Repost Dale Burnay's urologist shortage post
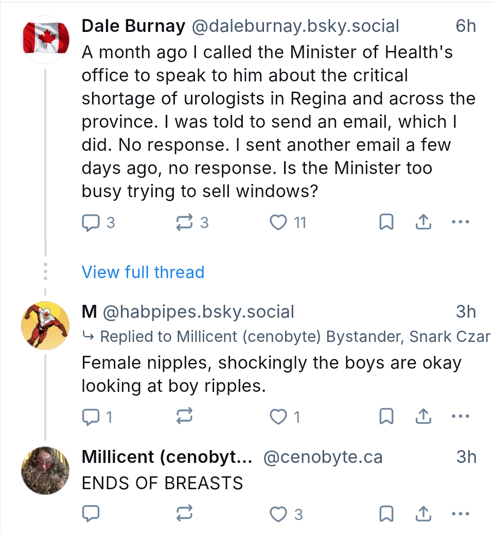 [x=184, y=222]
